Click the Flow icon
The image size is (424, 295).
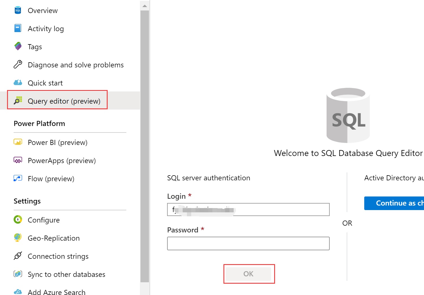(x=18, y=178)
